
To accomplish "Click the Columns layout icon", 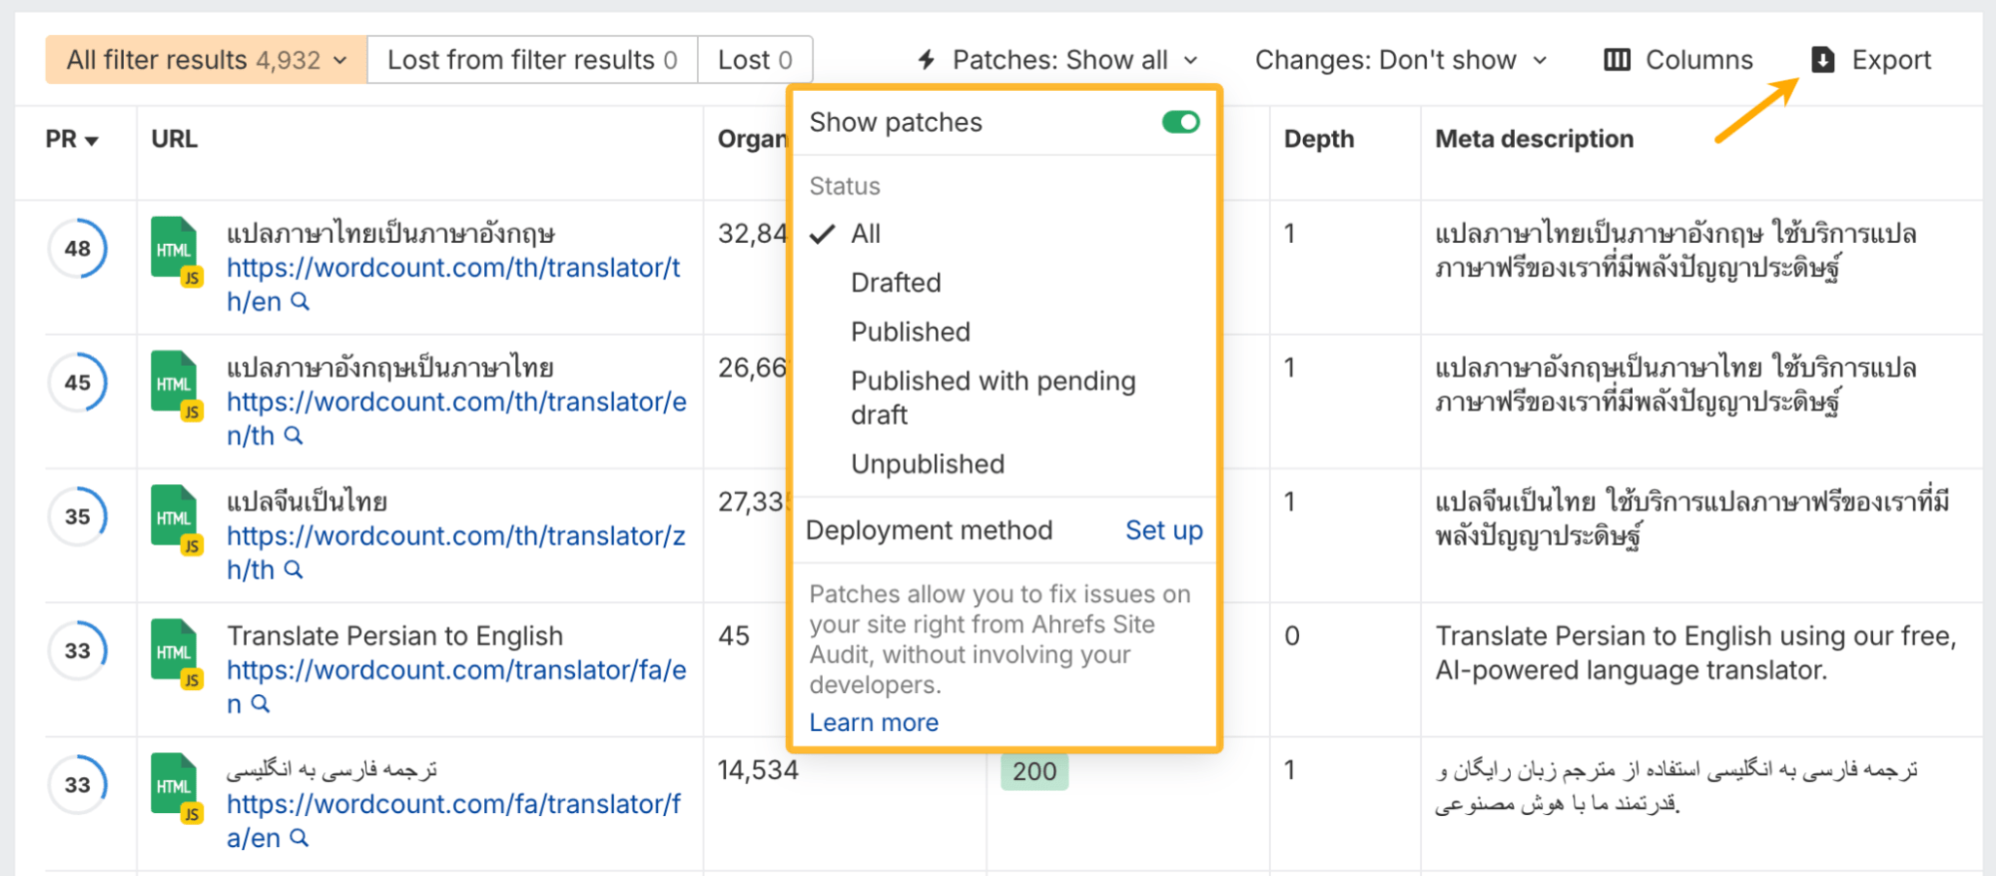I will 1617,60.
